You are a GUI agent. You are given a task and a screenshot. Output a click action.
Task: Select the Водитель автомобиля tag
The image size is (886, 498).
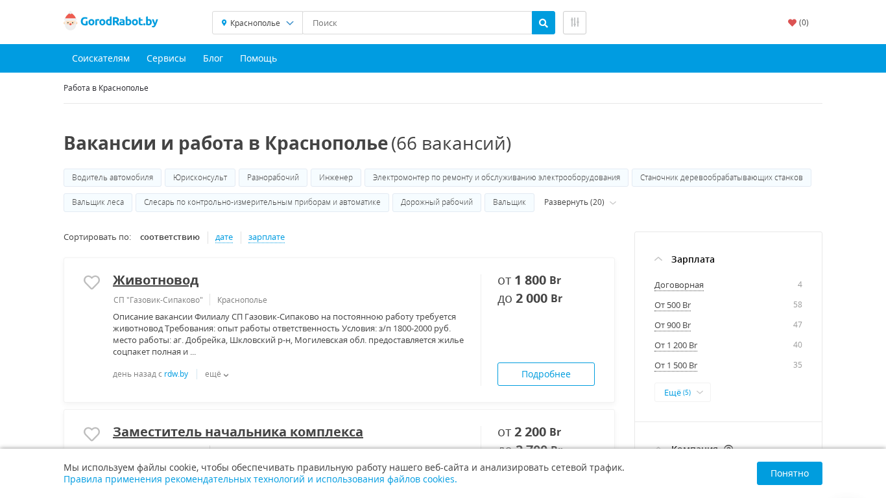point(113,178)
